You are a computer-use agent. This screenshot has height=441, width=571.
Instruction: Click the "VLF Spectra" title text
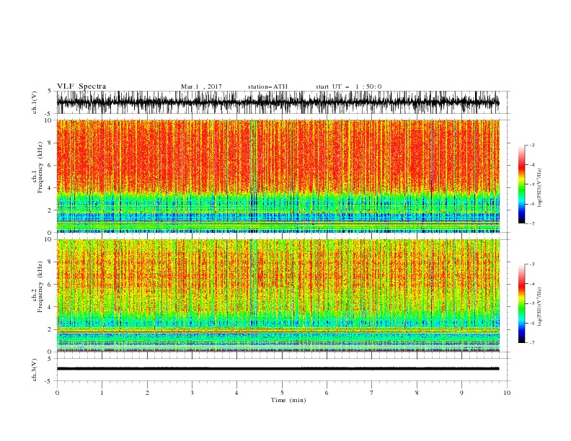pyautogui.click(x=81, y=86)
